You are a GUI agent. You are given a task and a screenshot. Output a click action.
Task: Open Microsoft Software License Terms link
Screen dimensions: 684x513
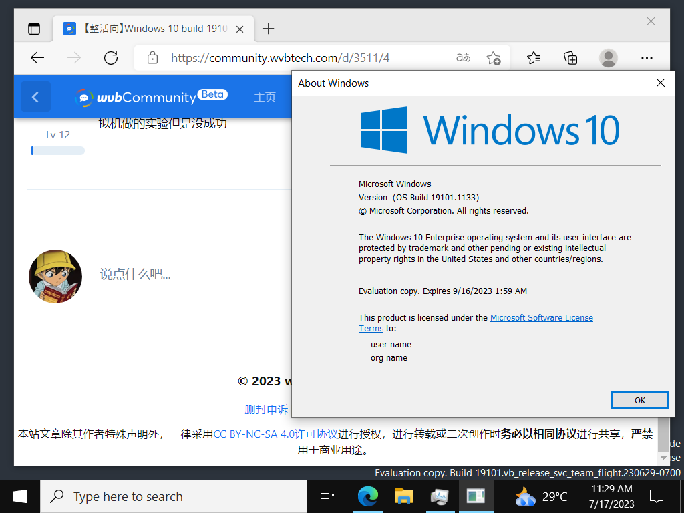coord(541,317)
